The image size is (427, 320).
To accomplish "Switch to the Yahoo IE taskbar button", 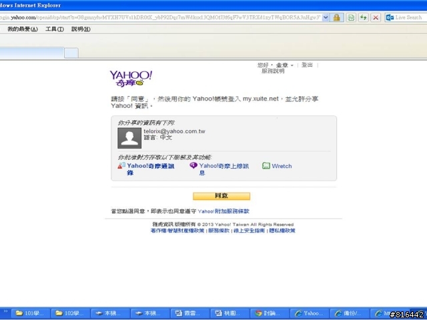I will coord(310,313).
